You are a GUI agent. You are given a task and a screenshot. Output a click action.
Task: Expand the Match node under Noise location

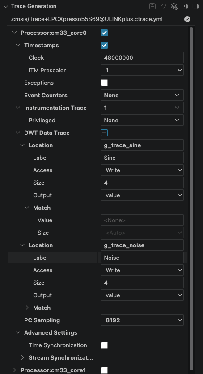27,308
